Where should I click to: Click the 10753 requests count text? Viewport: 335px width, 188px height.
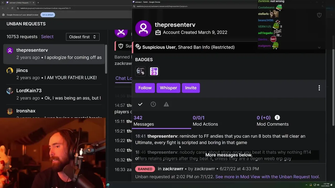[22, 37]
